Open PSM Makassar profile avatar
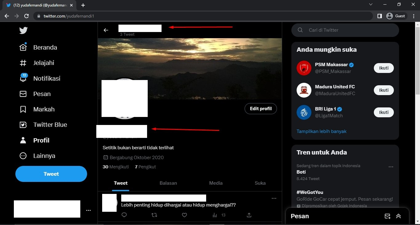This screenshot has height=225, width=420. 304,68
